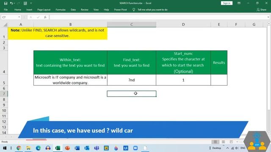Open Ribbon Display Options icon
Screen dimensions: 271x152
tap(239, 3)
